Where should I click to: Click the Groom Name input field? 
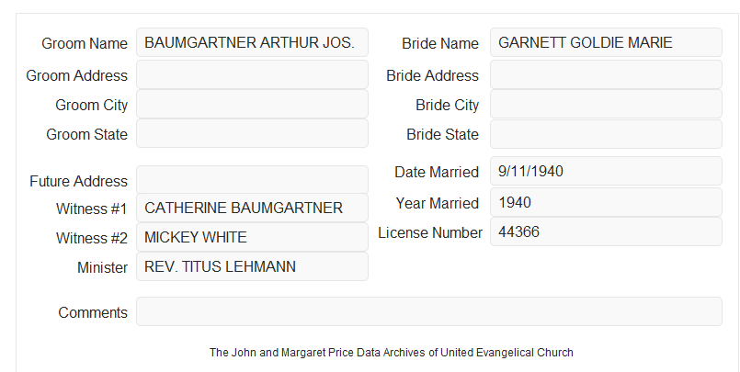[252, 42]
